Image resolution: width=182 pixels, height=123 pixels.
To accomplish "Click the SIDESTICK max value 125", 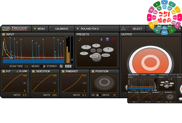I will point(54,76).
